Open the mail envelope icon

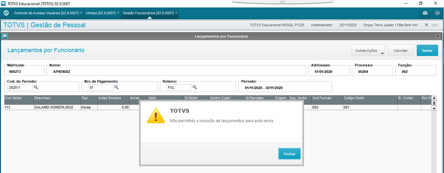pos(425,13)
